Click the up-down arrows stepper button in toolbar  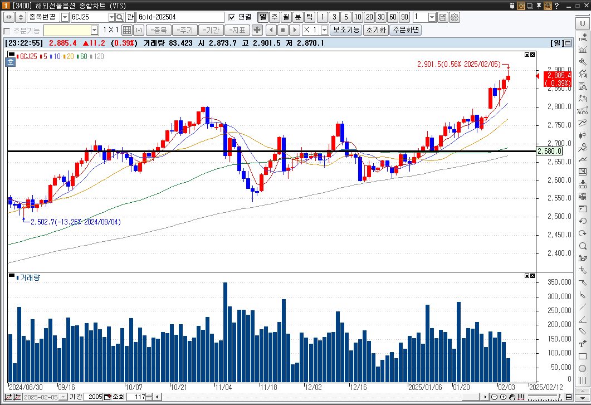click(x=21, y=17)
